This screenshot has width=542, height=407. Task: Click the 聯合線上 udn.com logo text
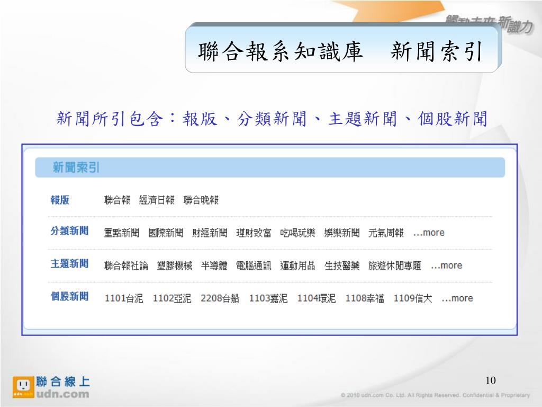point(62,387)
